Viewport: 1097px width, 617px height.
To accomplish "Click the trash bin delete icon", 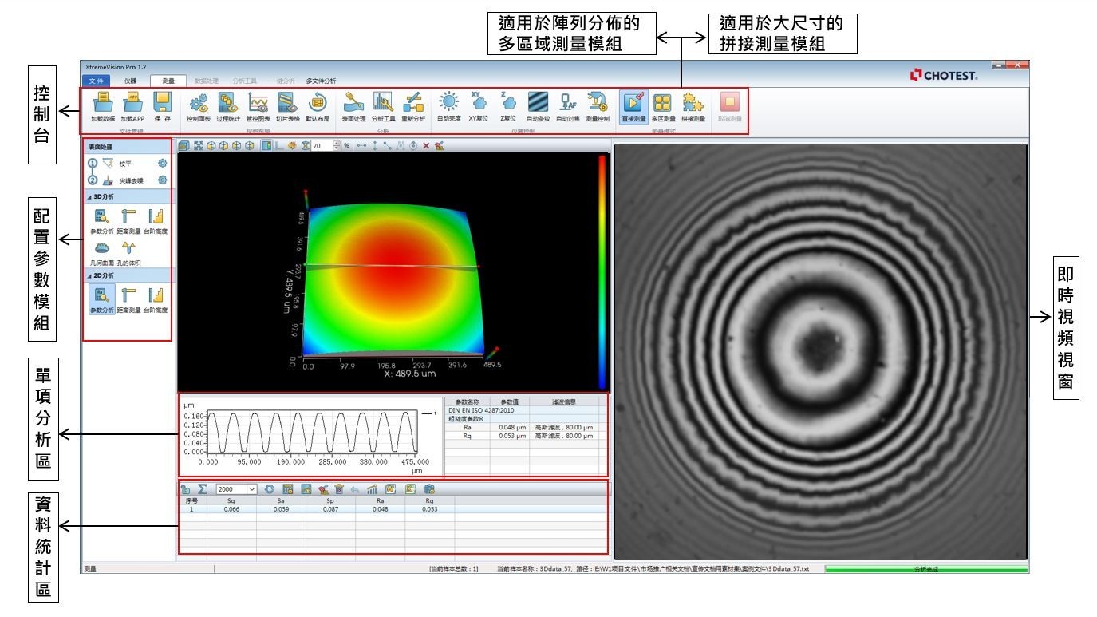I will tap(339, 488).
